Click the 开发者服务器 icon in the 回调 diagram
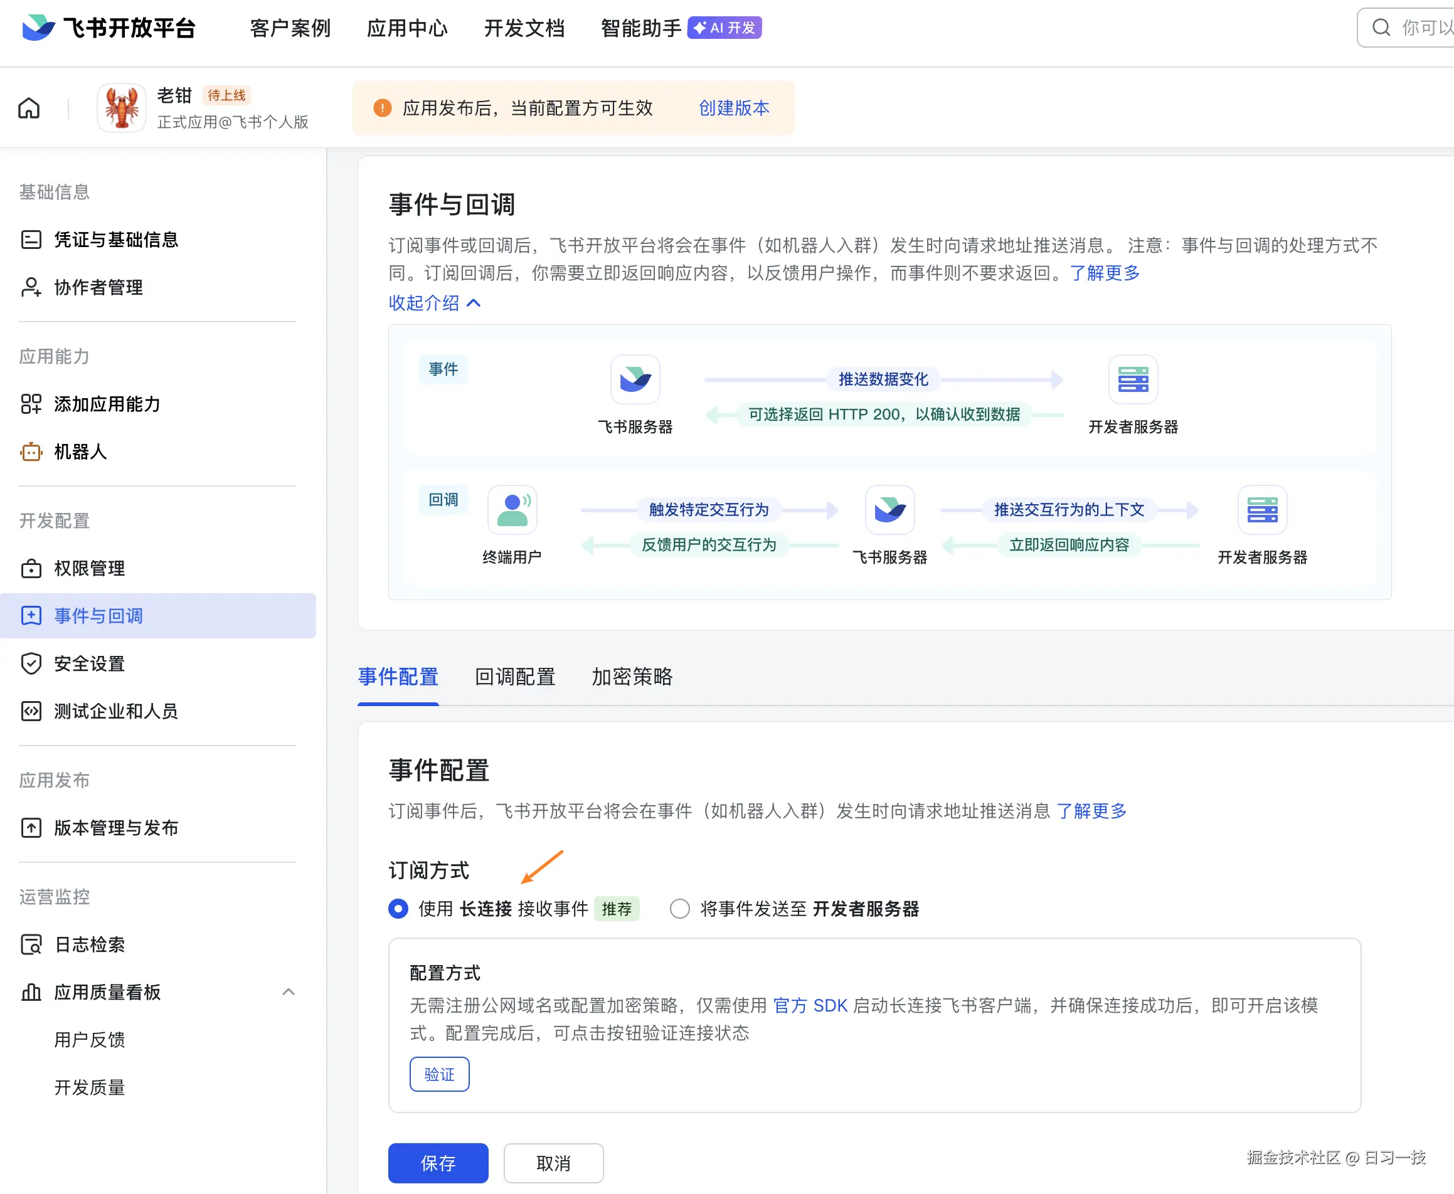 1262,510
